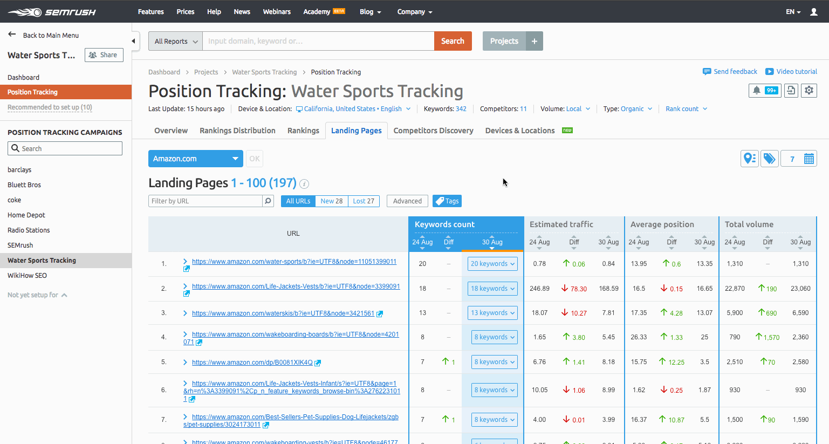The height and width of the screenshot is (444, 829).
Task: Select the All URLs filter
Action: pos(298,201)
